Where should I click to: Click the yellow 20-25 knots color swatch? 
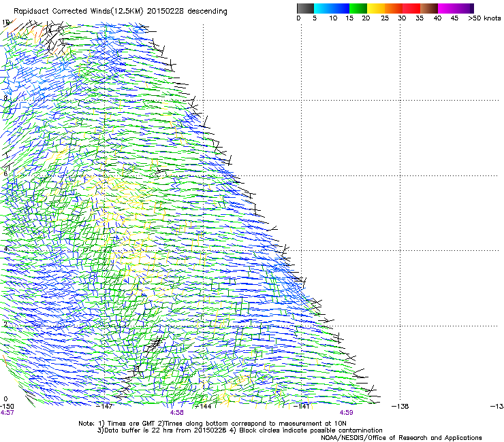(376, 8)
